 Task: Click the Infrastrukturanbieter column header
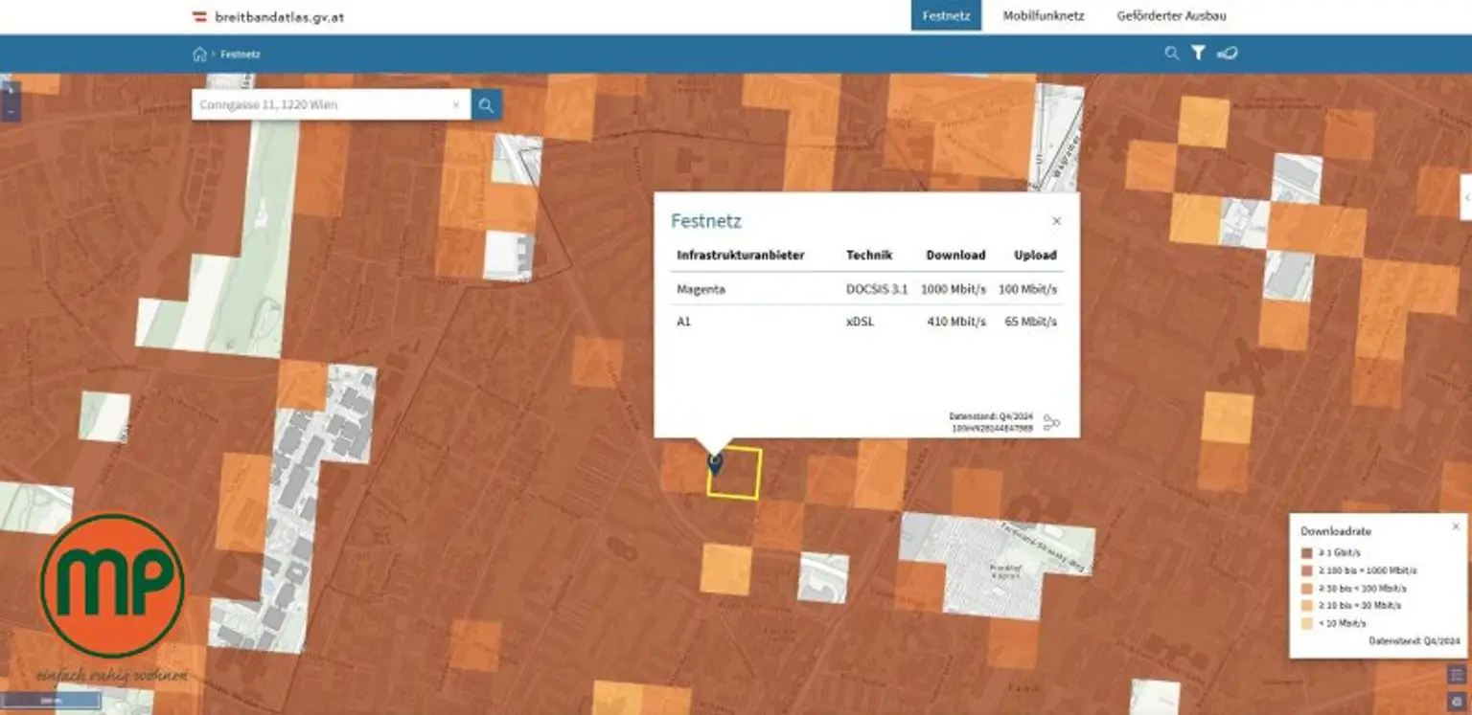click(x=740, y=256)
